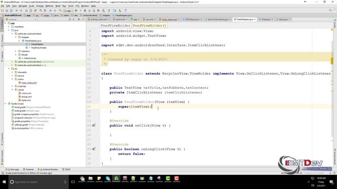Image resolution: width=337 pixels, height=189 pixels.
Task: Click the Copy toolbar icon
Action: point(31,10)
